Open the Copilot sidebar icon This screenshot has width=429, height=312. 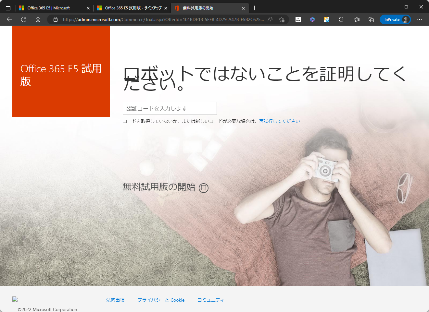pyautogui.click(x=312, y=19)
